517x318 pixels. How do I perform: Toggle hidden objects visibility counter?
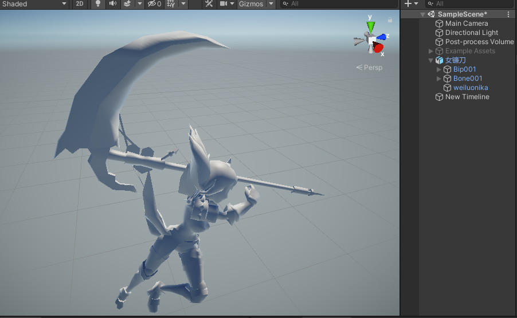pyautogui.click(x=154, y=4)
